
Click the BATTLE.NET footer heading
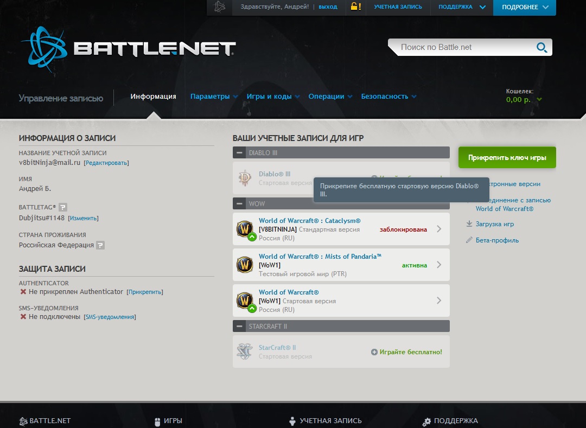click(x=50, y=421)
